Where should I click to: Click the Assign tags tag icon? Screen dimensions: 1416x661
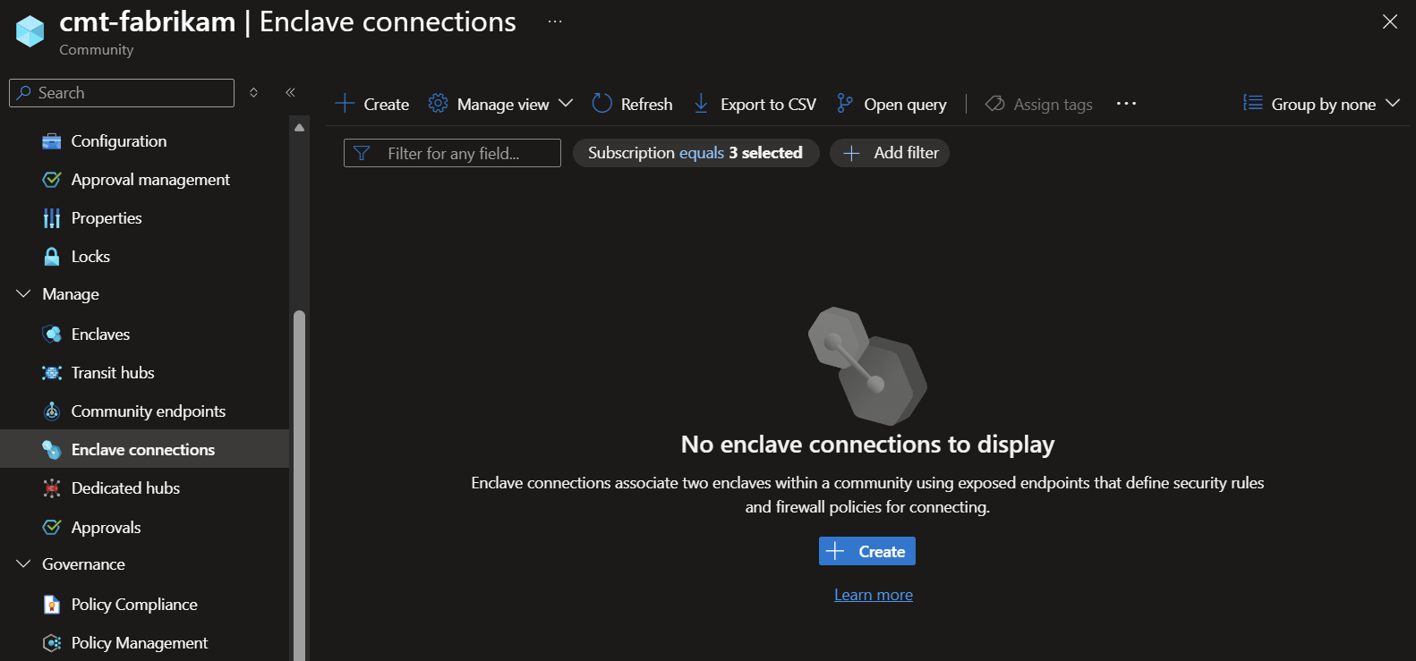click(x=994, y=104)
